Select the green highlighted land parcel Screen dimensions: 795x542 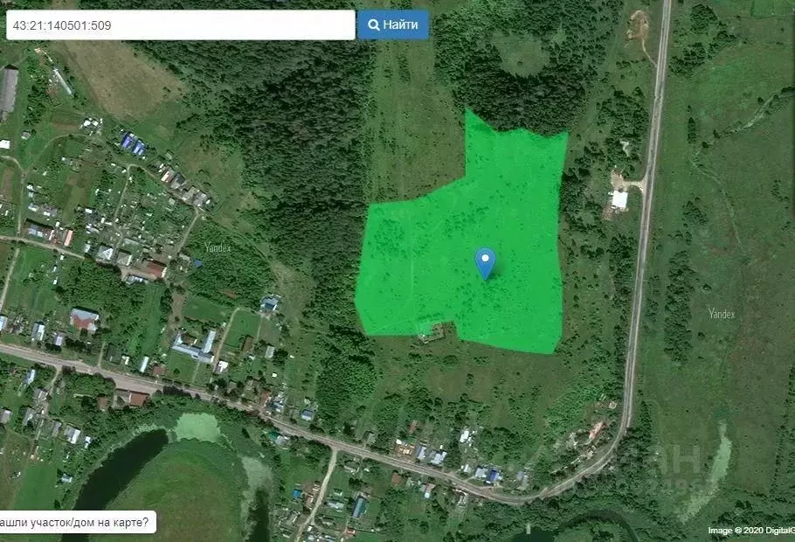461,244
